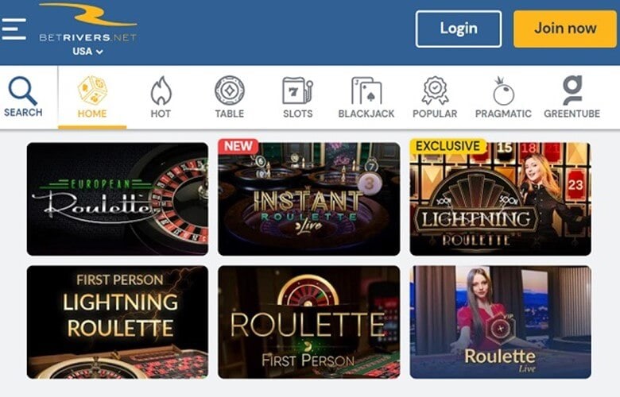This screenshot has width=620, height=397.
Task: Open the Blackjack cards icon category
Action: (366, 91)
